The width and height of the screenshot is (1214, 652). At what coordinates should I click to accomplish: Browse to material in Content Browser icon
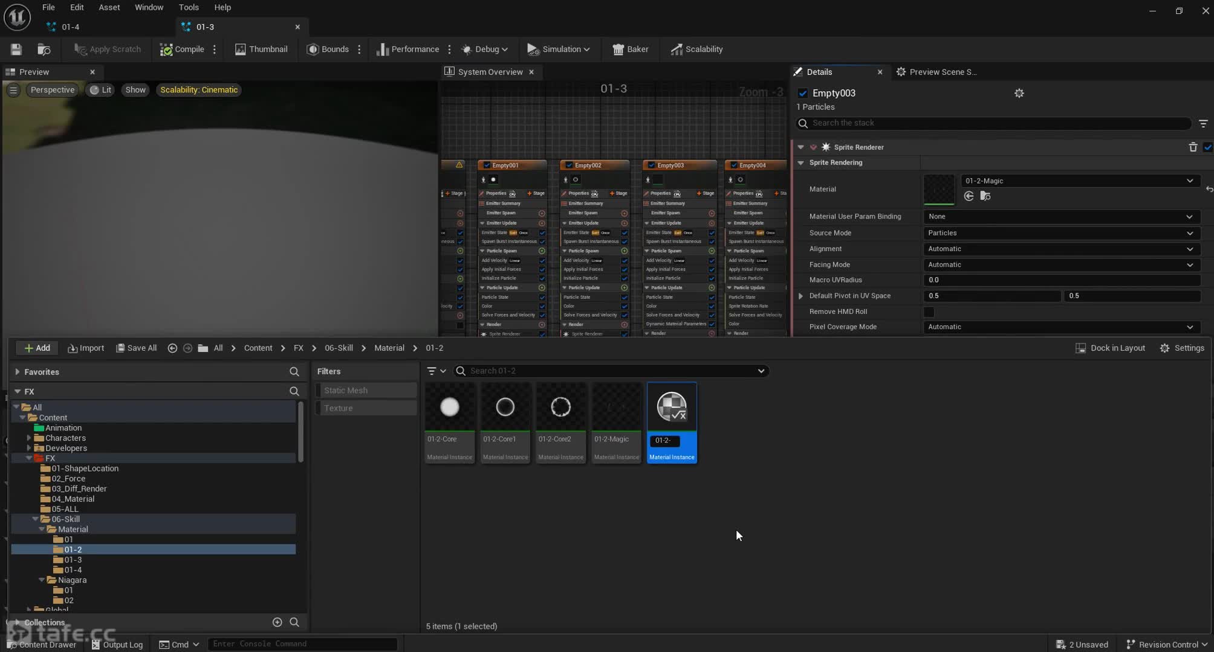pos(985,196)
